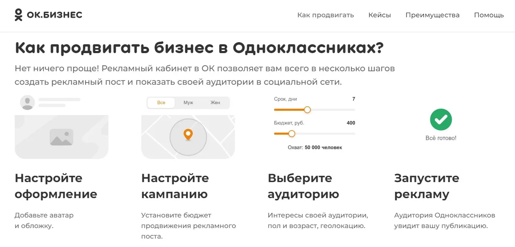
Task: Go to the Кейсы section
Action: click(380, 15)
